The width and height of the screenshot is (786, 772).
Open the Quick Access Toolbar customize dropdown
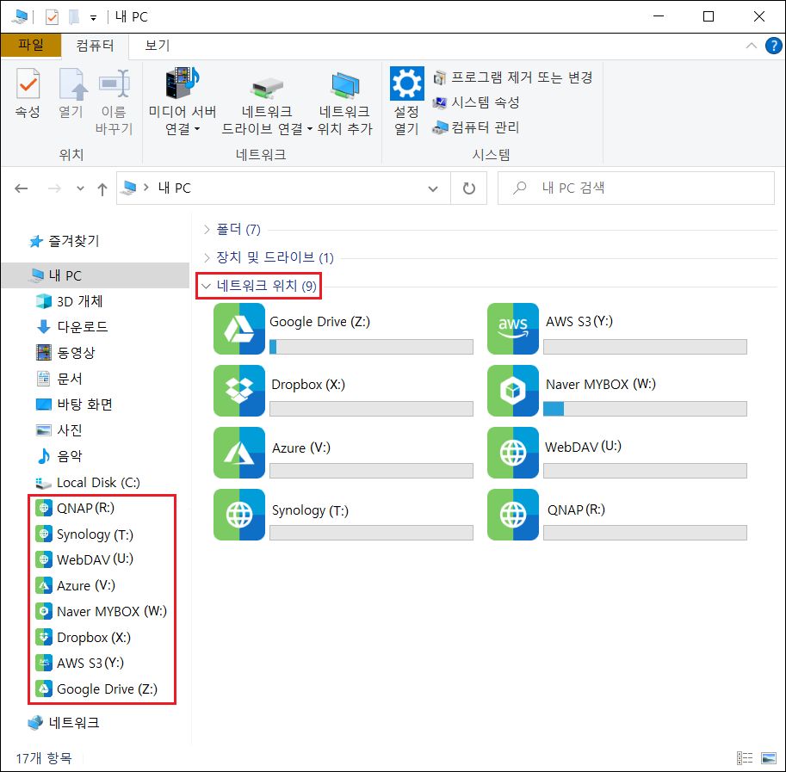tap(93, 18)
